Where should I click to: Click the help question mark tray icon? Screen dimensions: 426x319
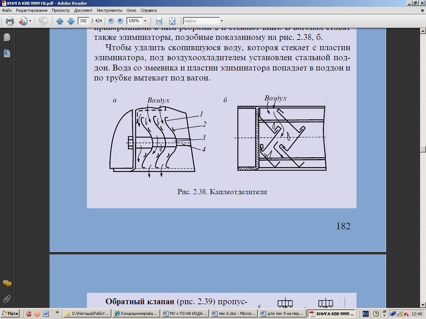pyautogui.click(x=376, y=314)
